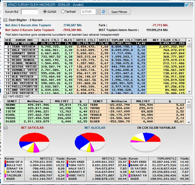This screenshot has width=195, height=185.
Task: Select the DESTEK YATIRI broker row
Action: (x=95, y=67)
